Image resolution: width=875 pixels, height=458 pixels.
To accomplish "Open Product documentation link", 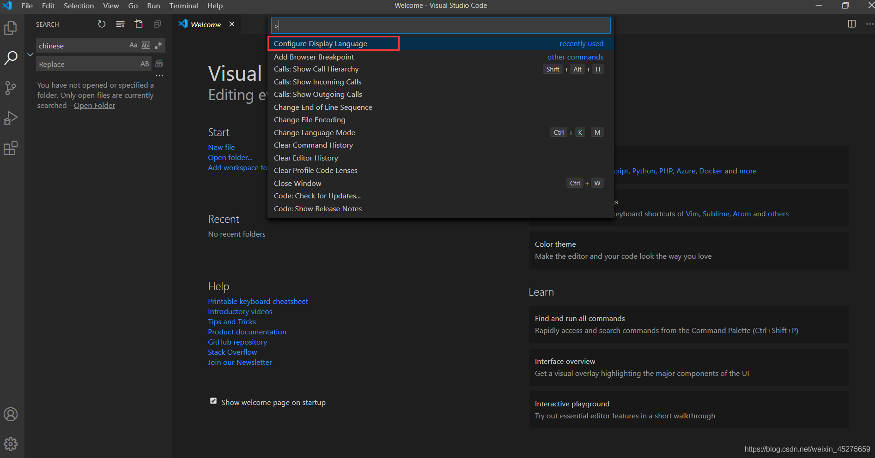I will point(247,332).
